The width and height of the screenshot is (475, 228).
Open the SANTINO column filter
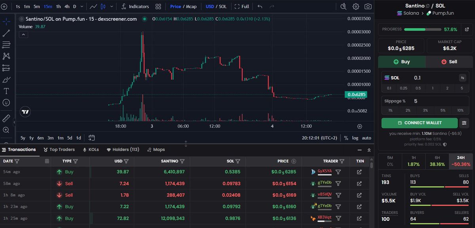click(182, 161)
